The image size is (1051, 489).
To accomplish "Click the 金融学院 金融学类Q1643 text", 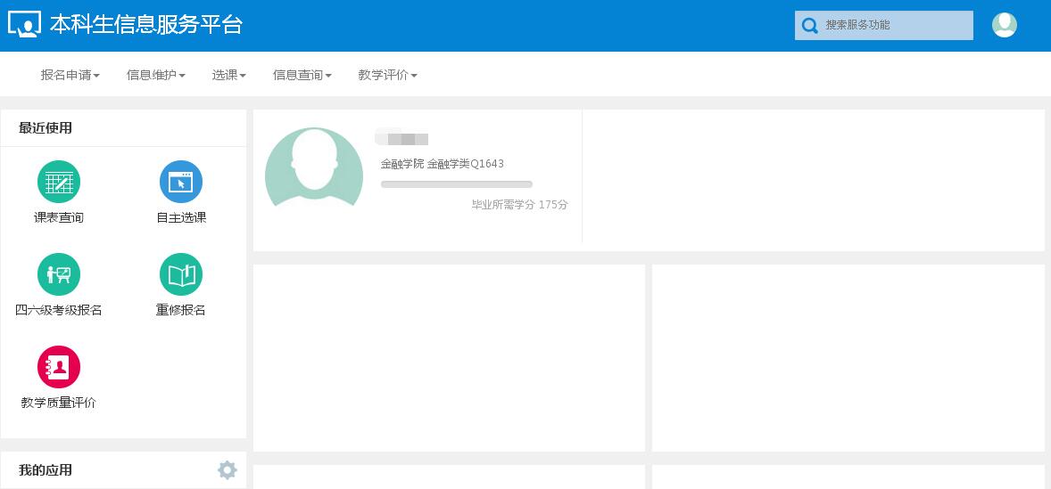I will [443, 164].
